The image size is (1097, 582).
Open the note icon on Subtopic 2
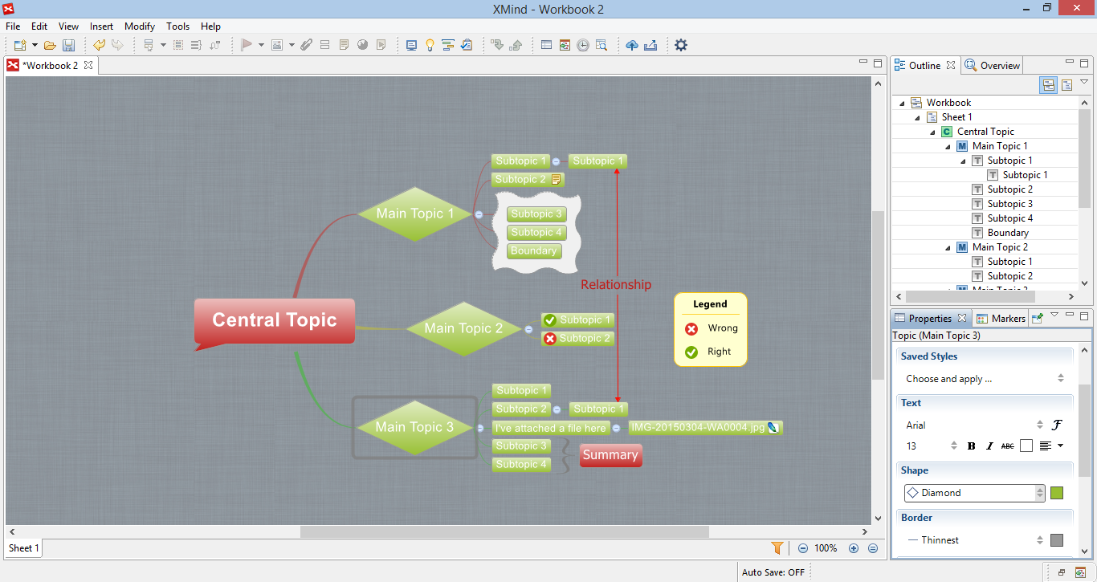(x=557, y=180)
